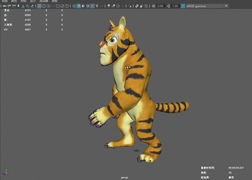This screenshot has width=252, height=180.
Task: Click the face count value 4157
Action: click(28, 20)
